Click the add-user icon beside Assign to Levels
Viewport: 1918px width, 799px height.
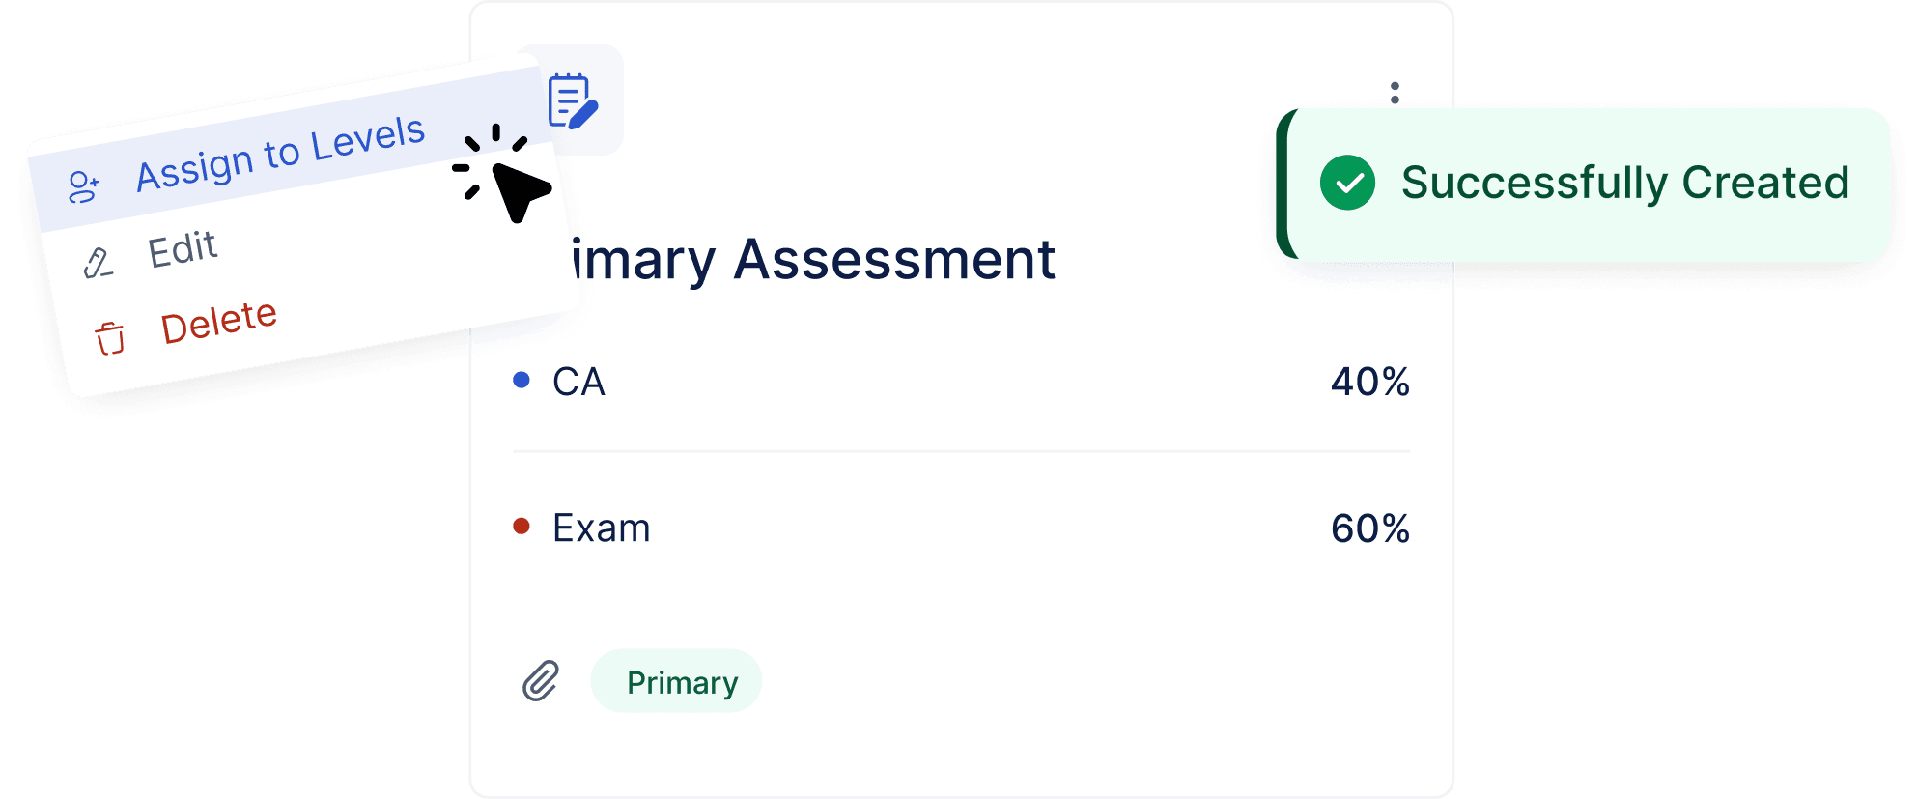pyautogui.click(x=83, y=186)
